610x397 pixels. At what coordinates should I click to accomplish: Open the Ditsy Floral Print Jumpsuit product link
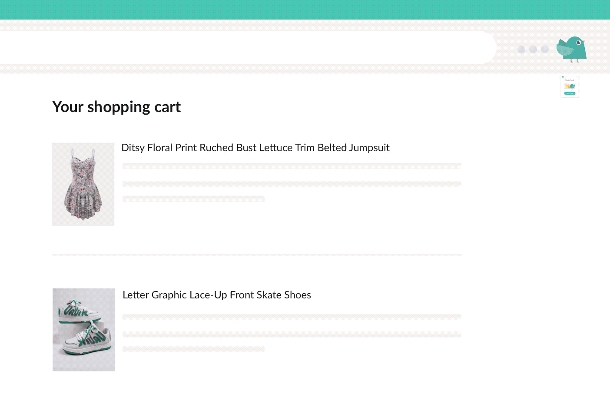(255, 148)
